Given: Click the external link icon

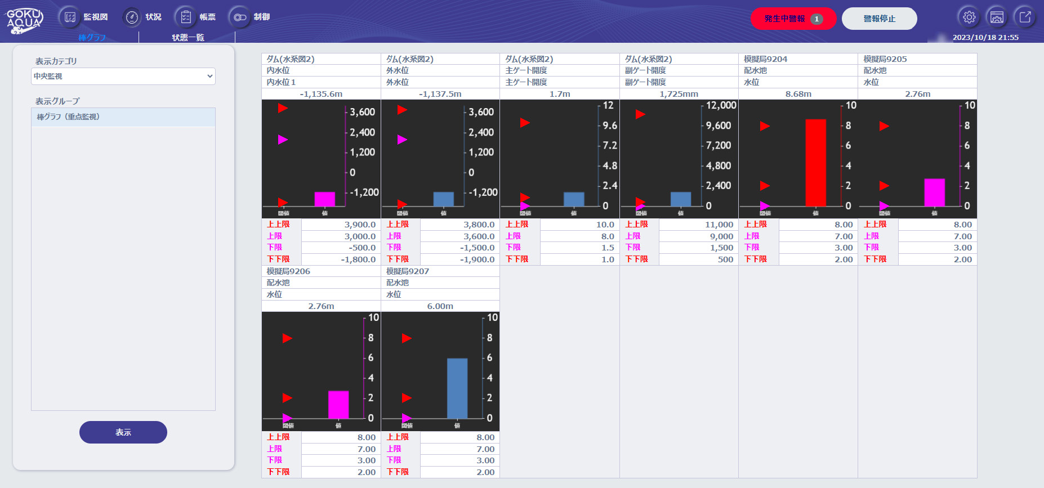Looking at the screenshot, I should pyautogui.click(x=1025, y=17).
